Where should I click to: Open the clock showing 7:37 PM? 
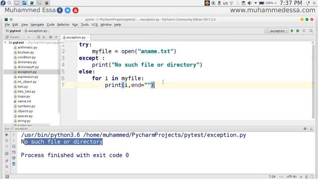[291, 3]
